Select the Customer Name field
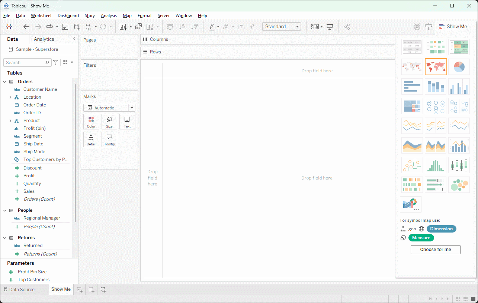Image resolution: width=478 pixels, height=303 pixels. [x=40, y=89]
